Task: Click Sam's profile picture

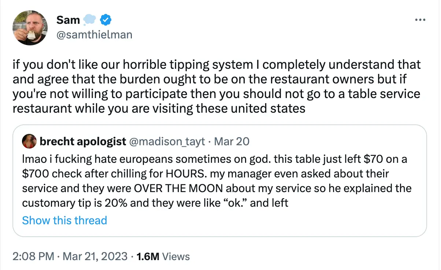Action: (30, 27)
